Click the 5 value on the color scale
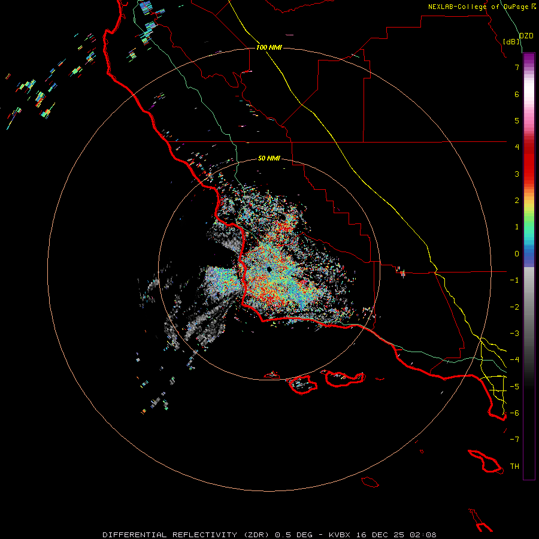Viewport: 539px width, 539px height. coord(517,120)
